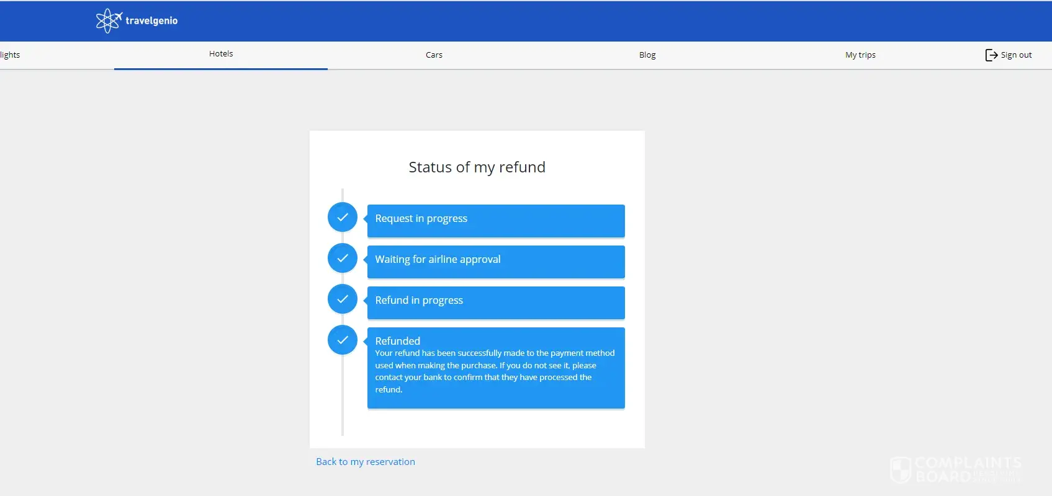Click the travelgenio wordmark text
The width and height of the screenshot is (1052, 496).
point(151,20)
